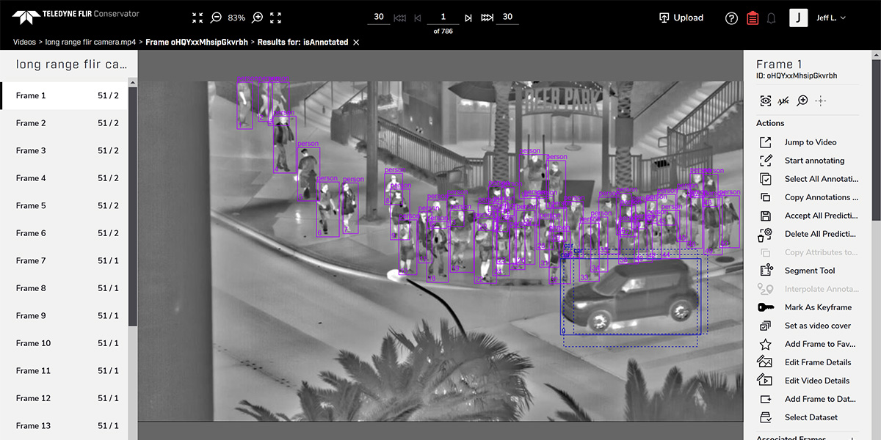The height and width of the screenshot is (440, 881).
Task: Click the Upload button
Action: [681, 18]
